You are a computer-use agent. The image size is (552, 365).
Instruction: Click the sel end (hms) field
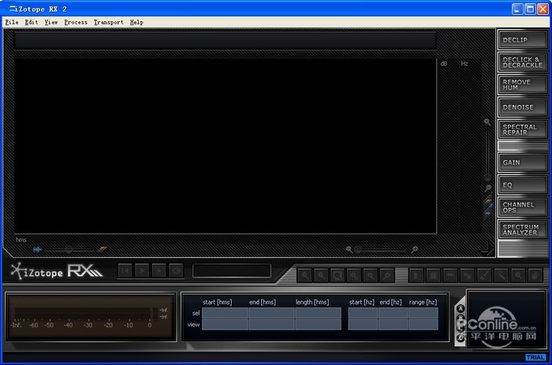click(271, 313)
